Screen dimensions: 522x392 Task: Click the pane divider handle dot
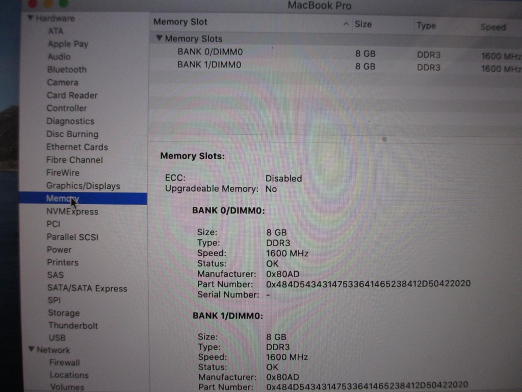[384, 139]
